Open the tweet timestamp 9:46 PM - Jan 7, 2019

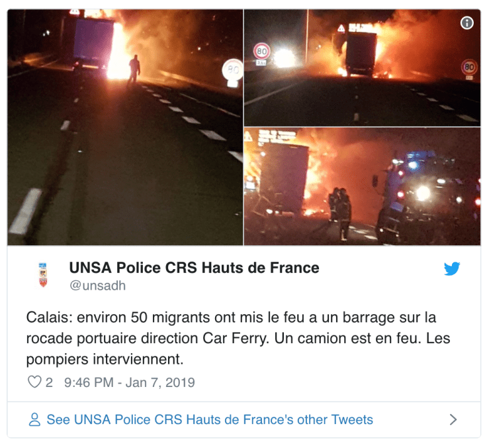pos(130,382)
